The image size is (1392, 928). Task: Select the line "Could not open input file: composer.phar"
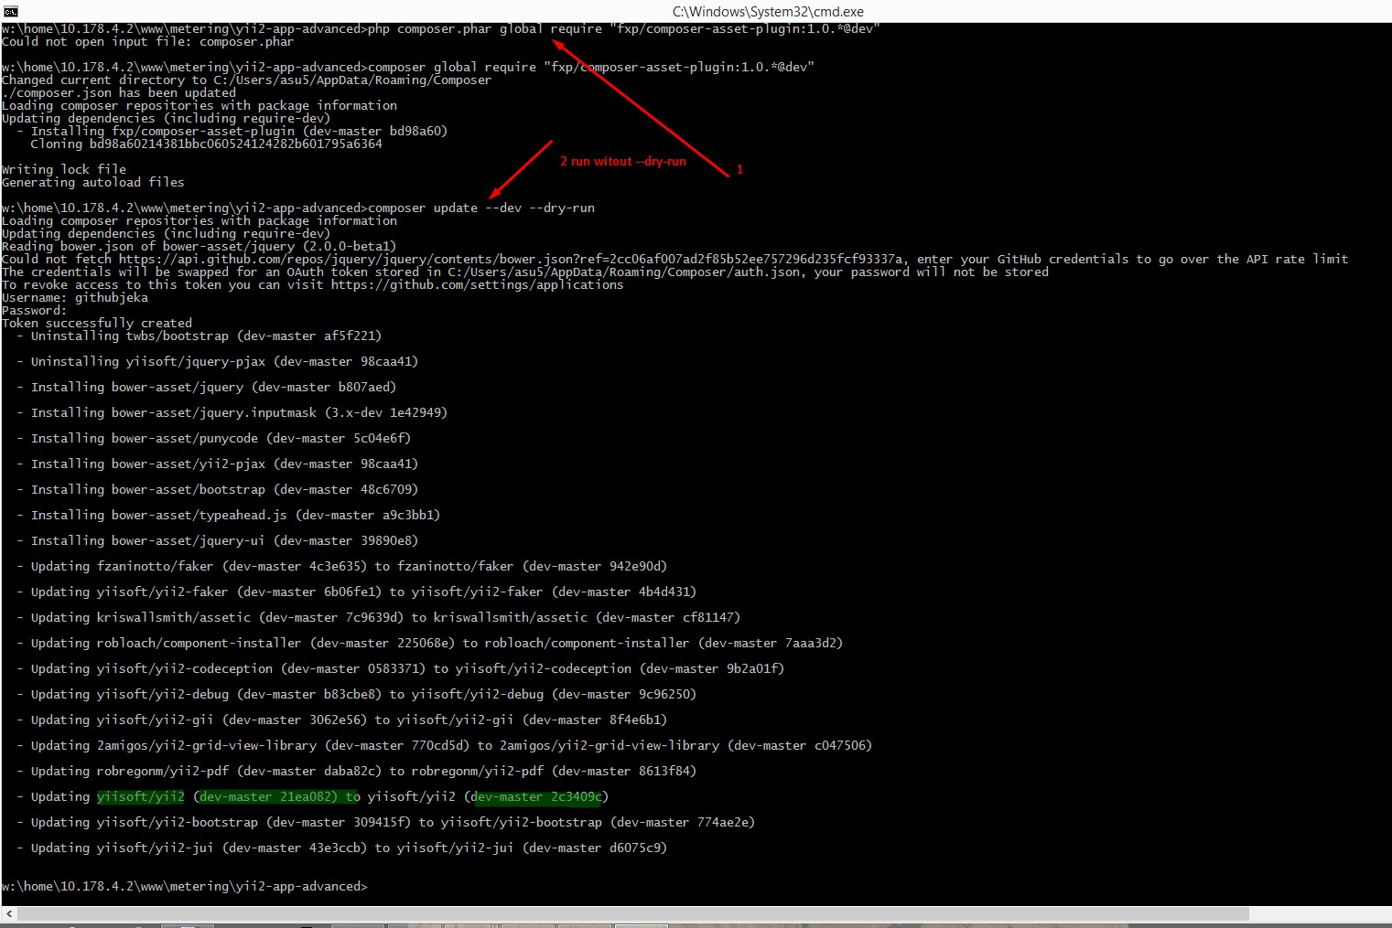click(x=148, y=41)
